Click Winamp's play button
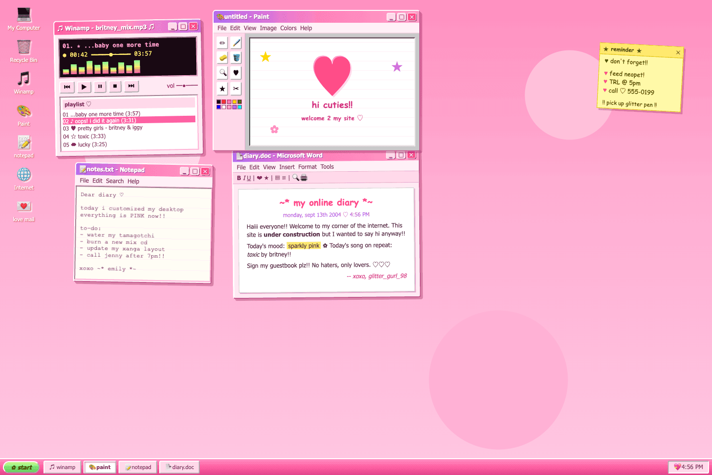This screenshot has width=712, height=475. pos(84,87)
